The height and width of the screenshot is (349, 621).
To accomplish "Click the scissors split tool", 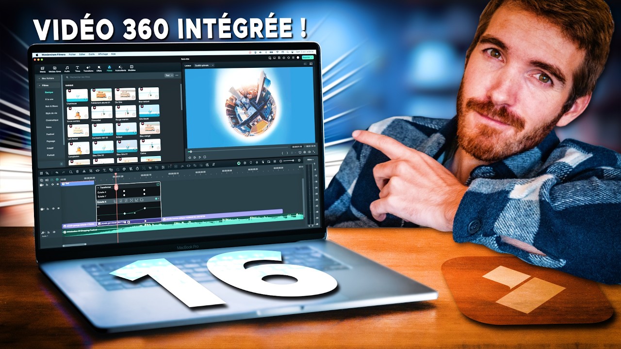I will (x=84, y=171).
